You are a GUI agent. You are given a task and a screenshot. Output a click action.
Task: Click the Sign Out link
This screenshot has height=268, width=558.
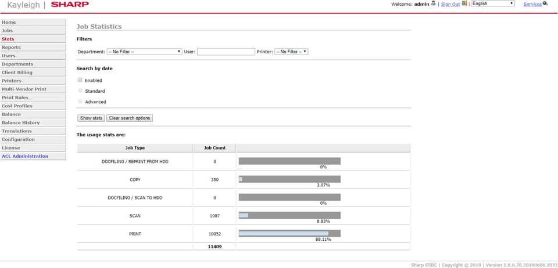[x=450, y=4]
